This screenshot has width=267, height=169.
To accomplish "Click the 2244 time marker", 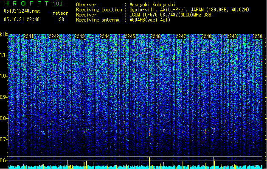I will pyautogui.click(x=104, y=36).
